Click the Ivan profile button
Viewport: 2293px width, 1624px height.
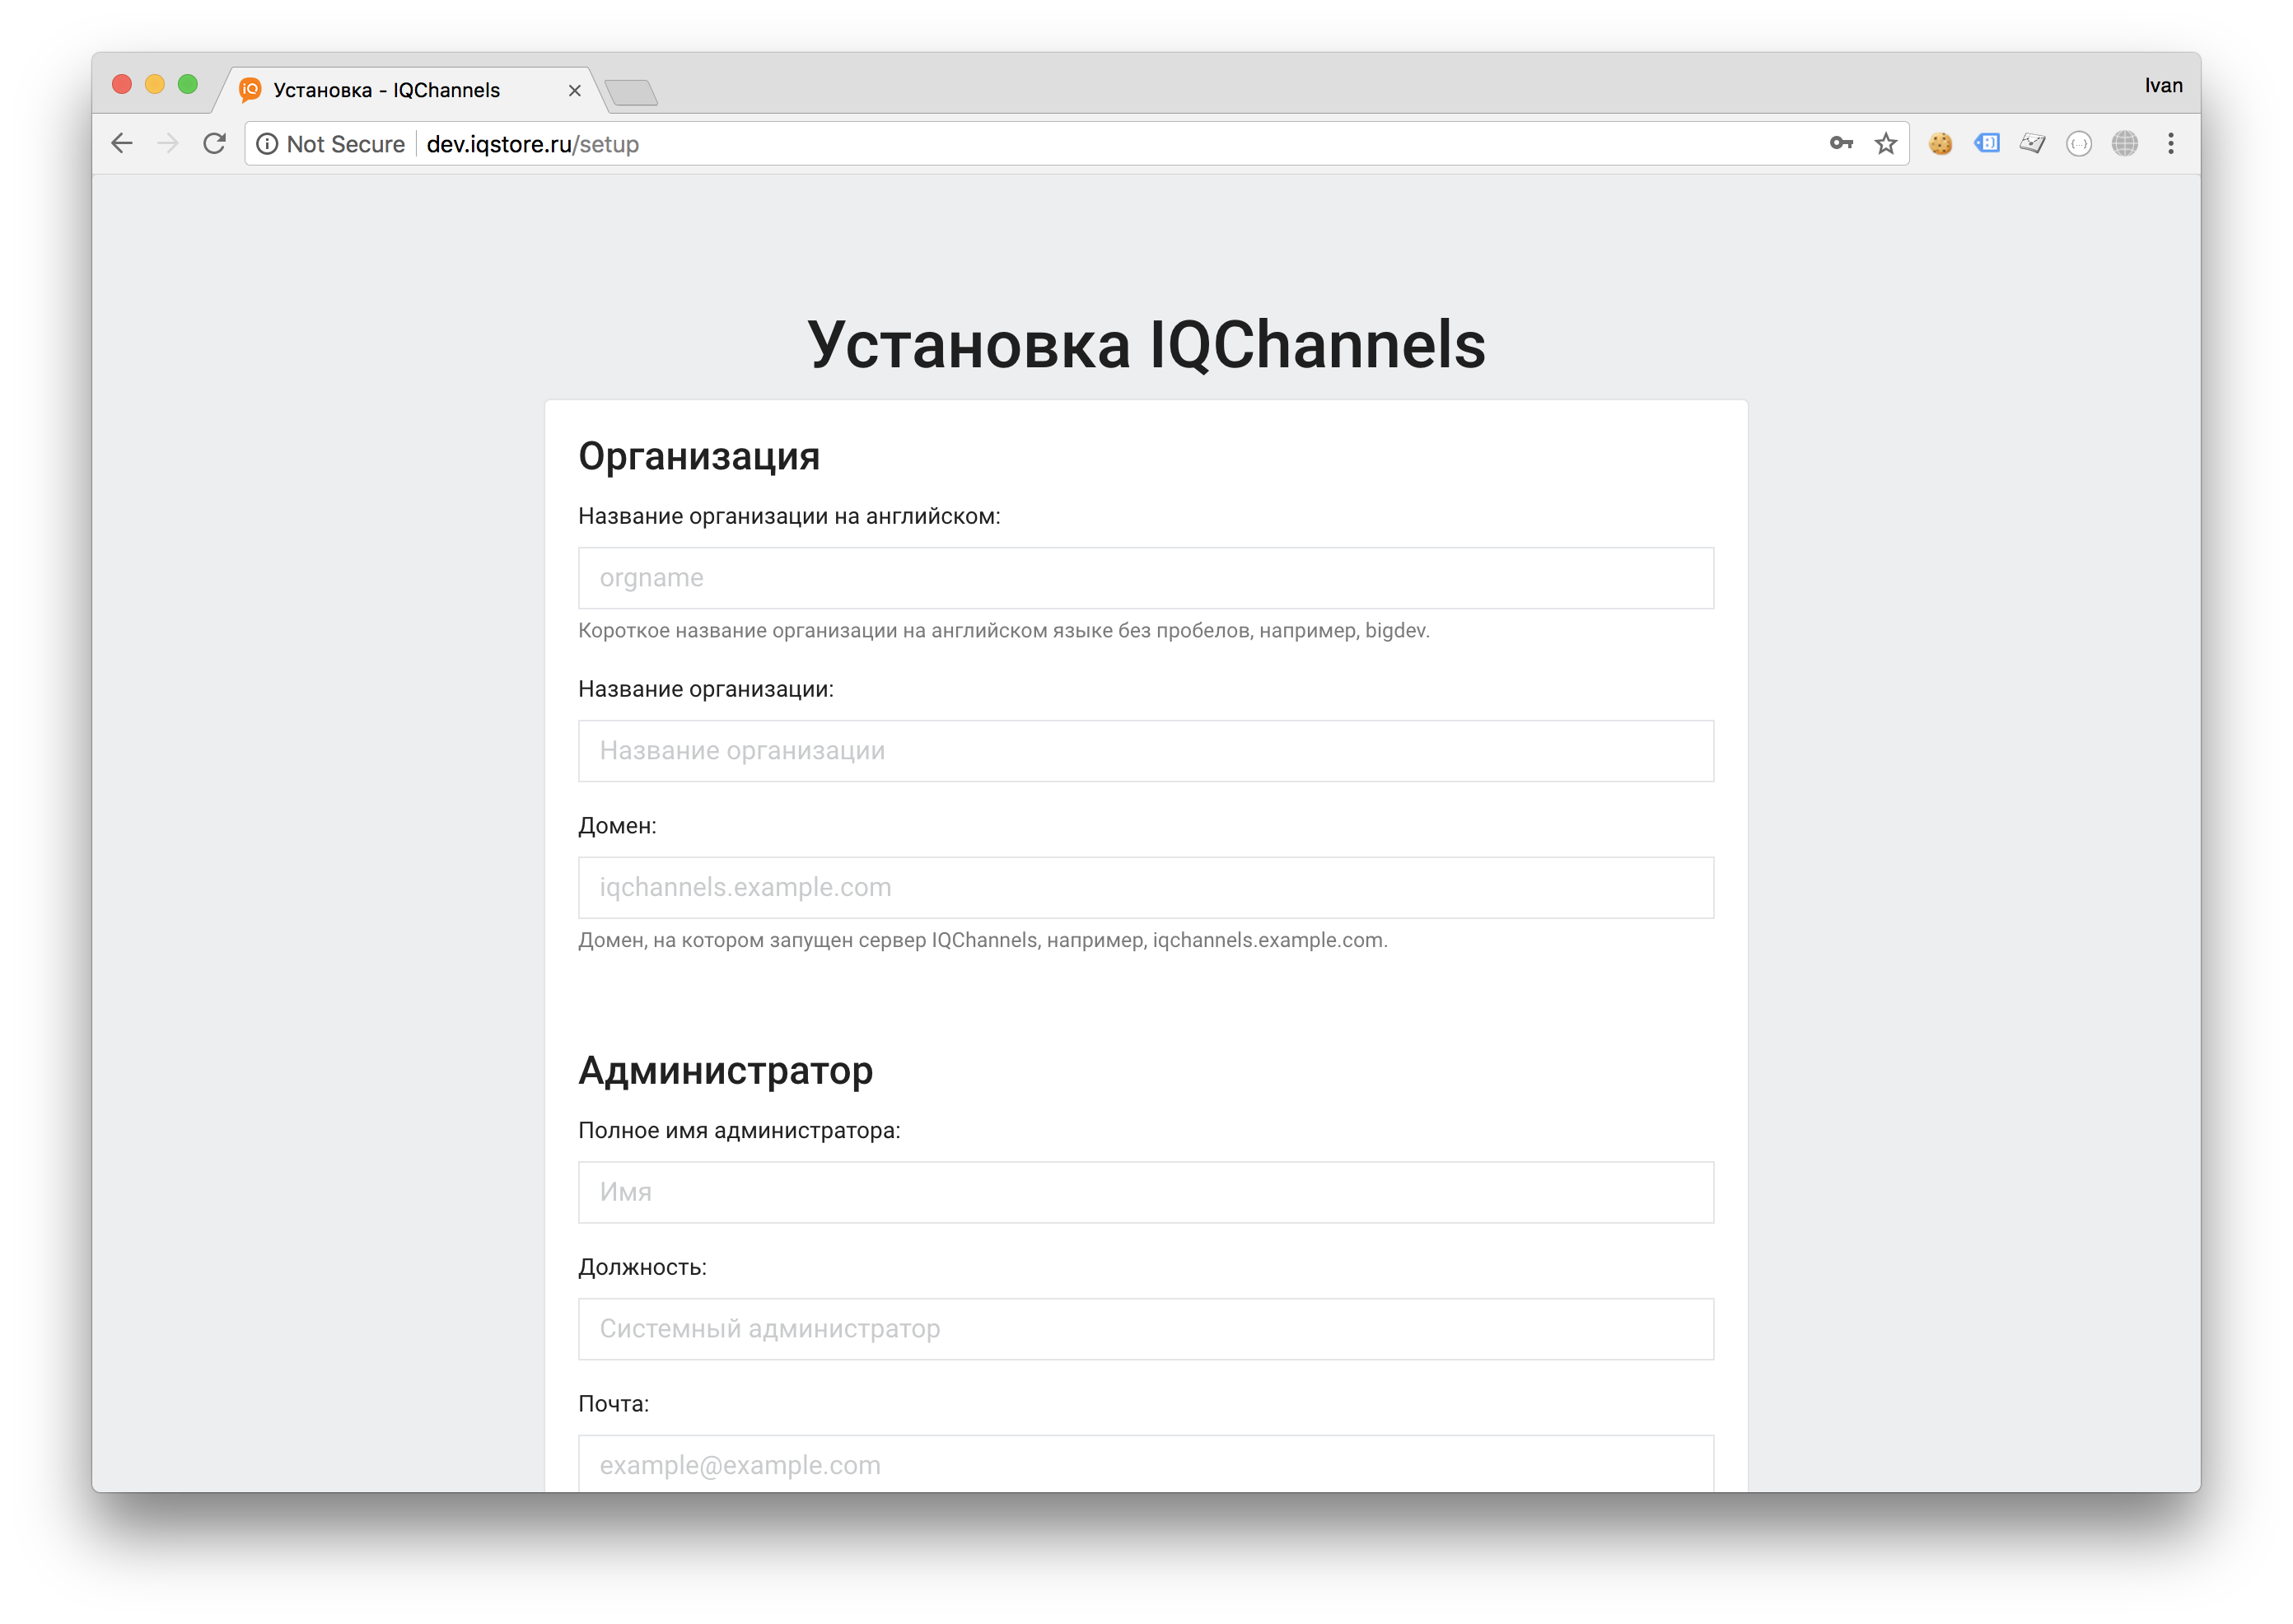coord(2162,86)
